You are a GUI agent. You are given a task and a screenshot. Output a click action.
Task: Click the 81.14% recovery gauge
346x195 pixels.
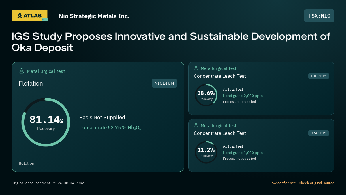[46, 122]
